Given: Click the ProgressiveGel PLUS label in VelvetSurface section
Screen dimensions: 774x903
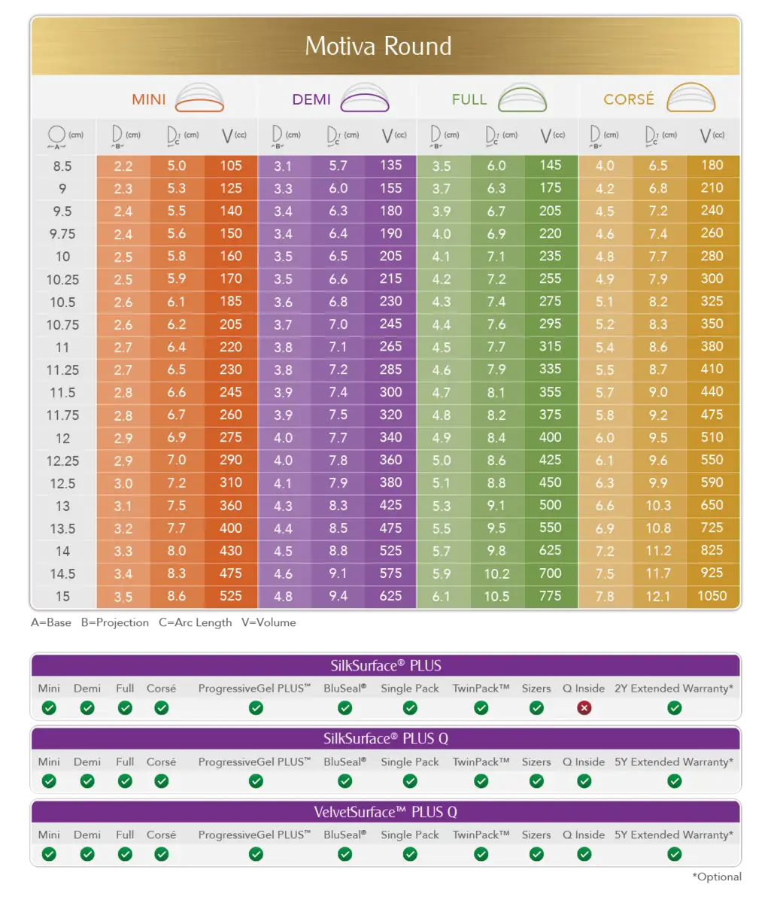Looking at the screenshot, I should (x=254, y=835).
